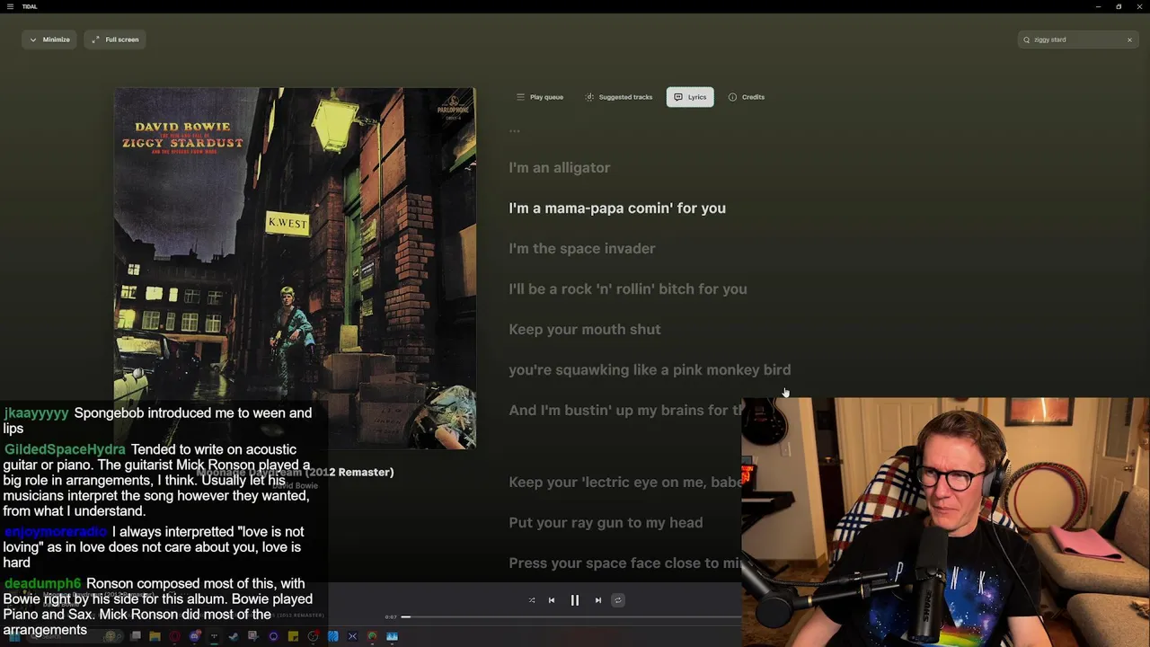Open File Explorer from the taskbar
The image size is (1150, 647).
pos(155,636)
